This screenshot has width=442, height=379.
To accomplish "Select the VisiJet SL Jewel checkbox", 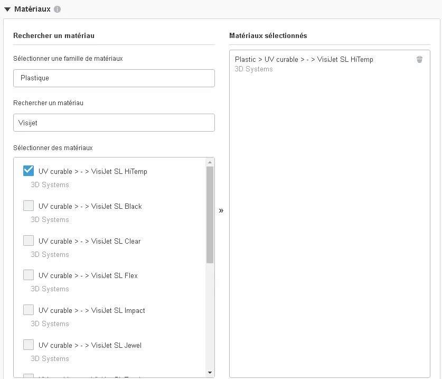I will point(29,345).
